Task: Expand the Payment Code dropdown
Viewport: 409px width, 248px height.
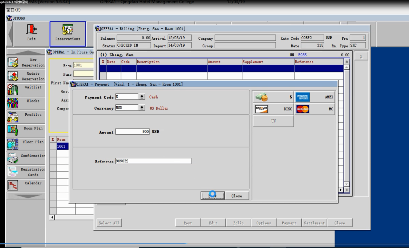Action: click(142, 97)
